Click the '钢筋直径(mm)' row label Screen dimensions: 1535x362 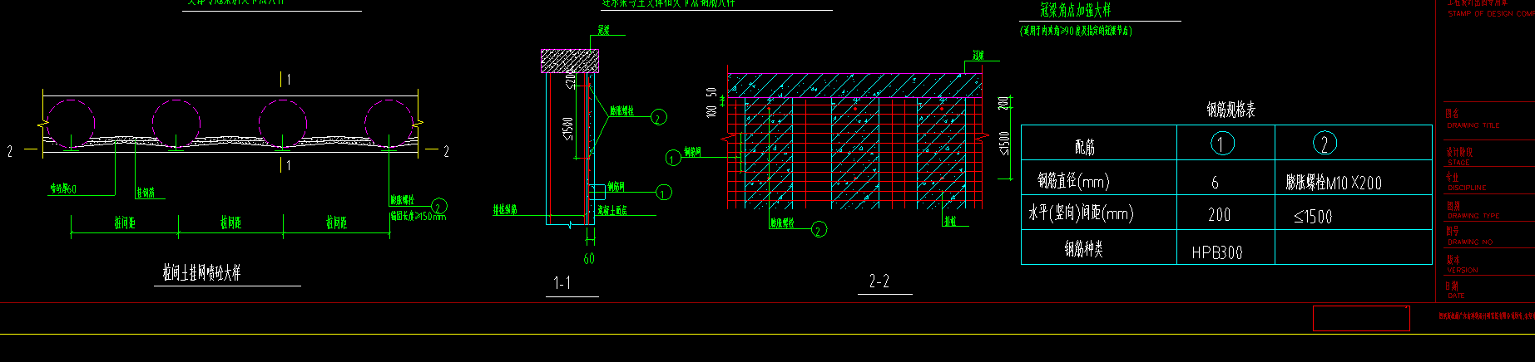pos(1072,180)
